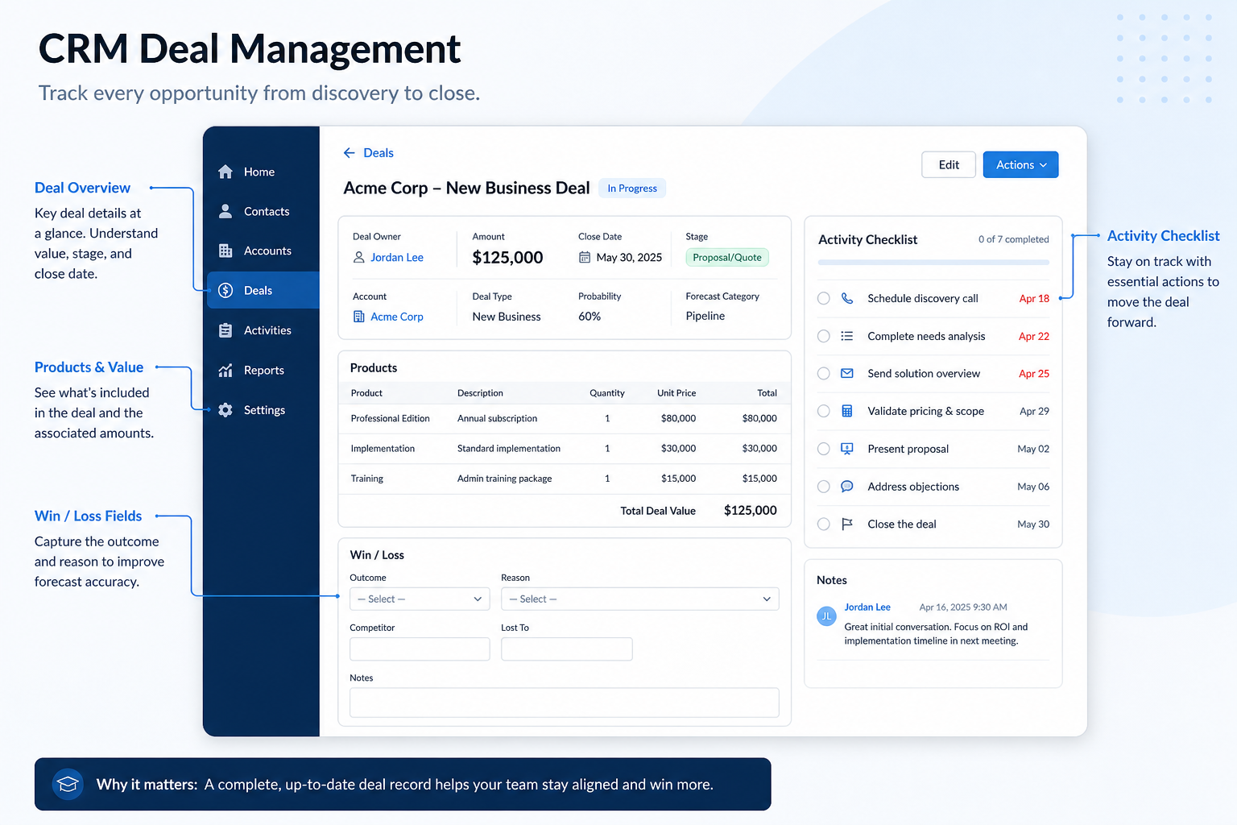Open the Outcome select dropdown
Screen dimensions: 1237x825
420,599
